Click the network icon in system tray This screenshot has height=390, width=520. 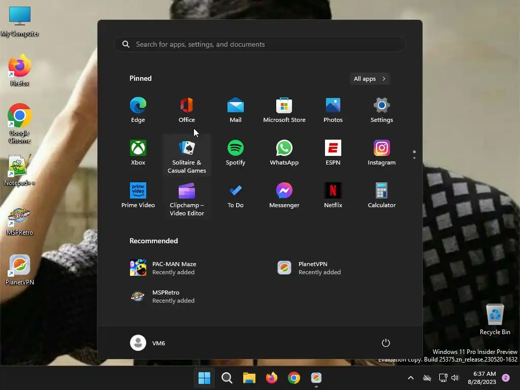pyautogui.click(x=443, y=378)
